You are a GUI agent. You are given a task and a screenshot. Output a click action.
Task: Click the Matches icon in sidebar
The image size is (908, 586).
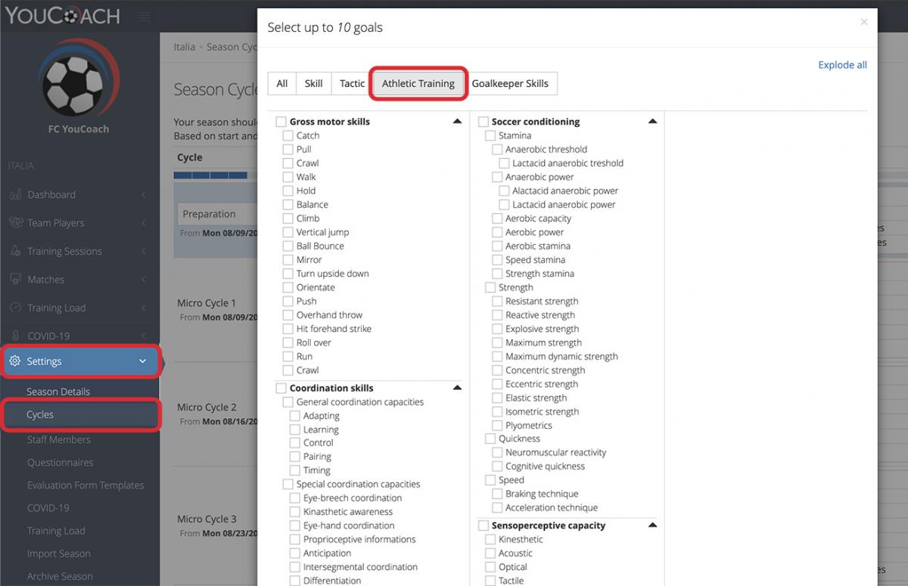[x=15, y=279]
